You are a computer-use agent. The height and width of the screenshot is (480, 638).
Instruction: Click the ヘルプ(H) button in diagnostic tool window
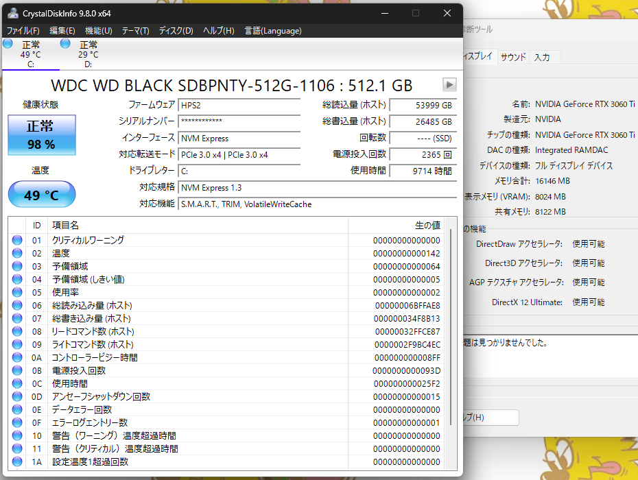[x=491, y=418]
